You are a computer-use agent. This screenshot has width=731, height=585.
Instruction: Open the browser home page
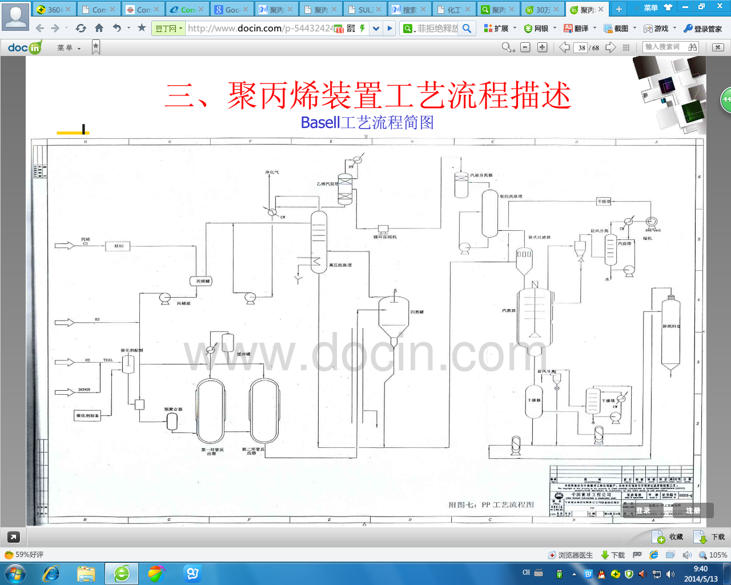(99, 28)
